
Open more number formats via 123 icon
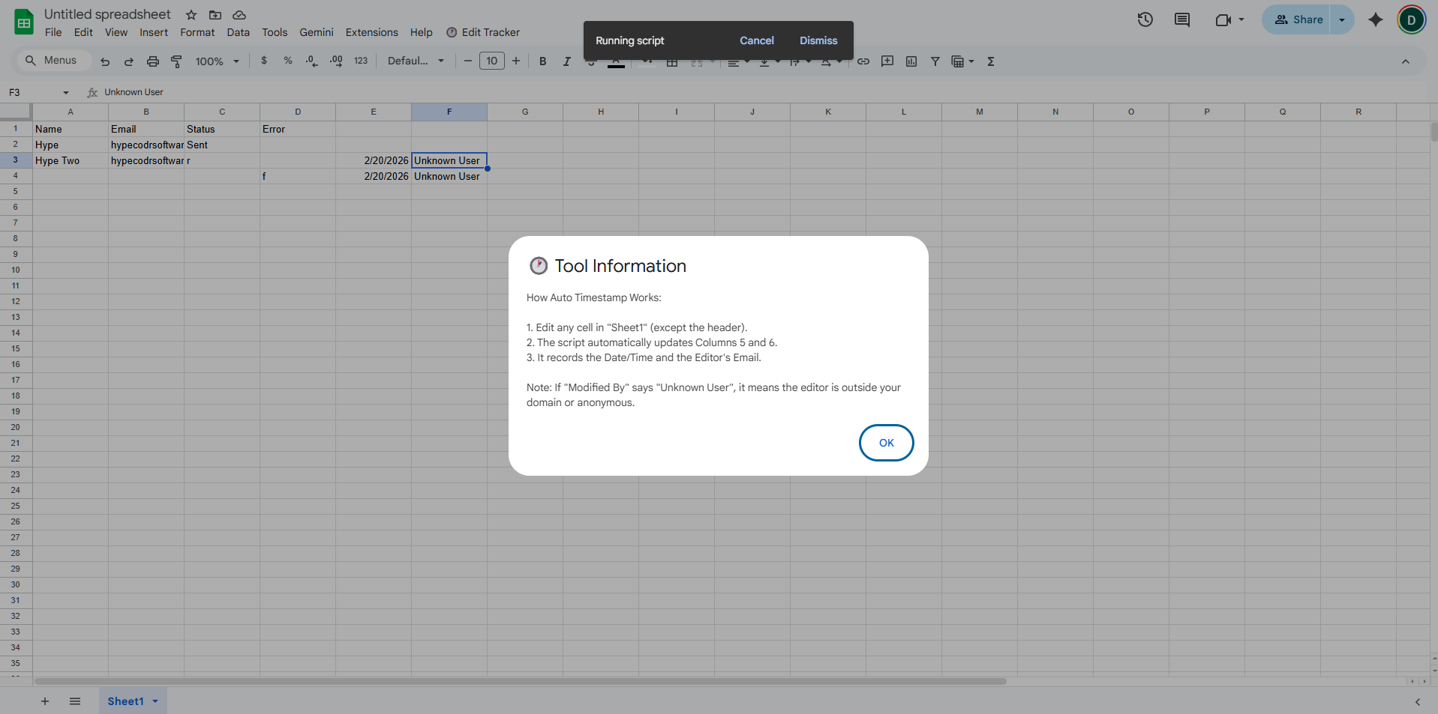click(x=361, y=61)
